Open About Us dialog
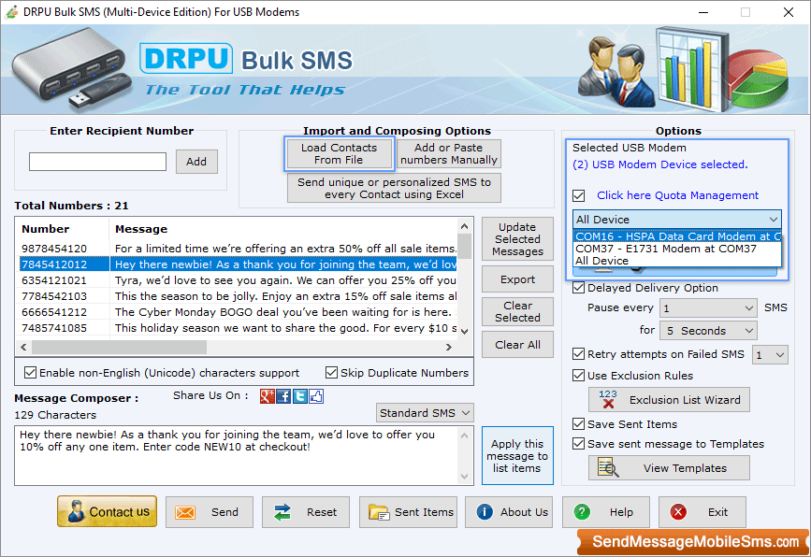 coord(509,512)
